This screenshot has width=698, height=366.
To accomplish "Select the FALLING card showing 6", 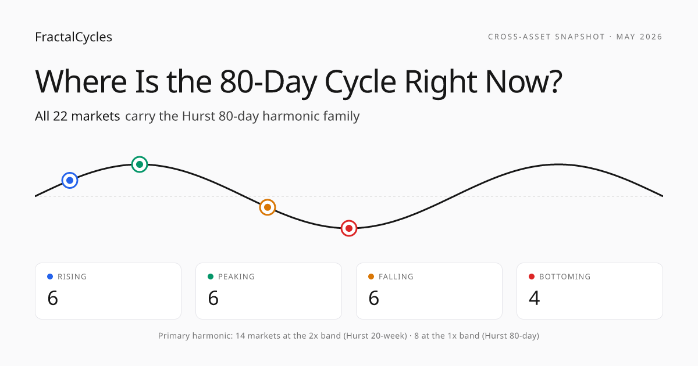I will [x=429, y=291].
